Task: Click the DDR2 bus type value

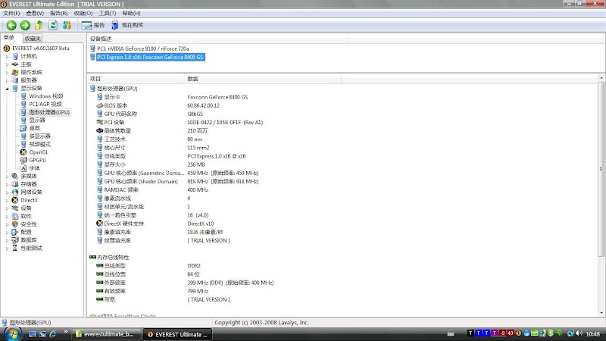Action: 194,266
